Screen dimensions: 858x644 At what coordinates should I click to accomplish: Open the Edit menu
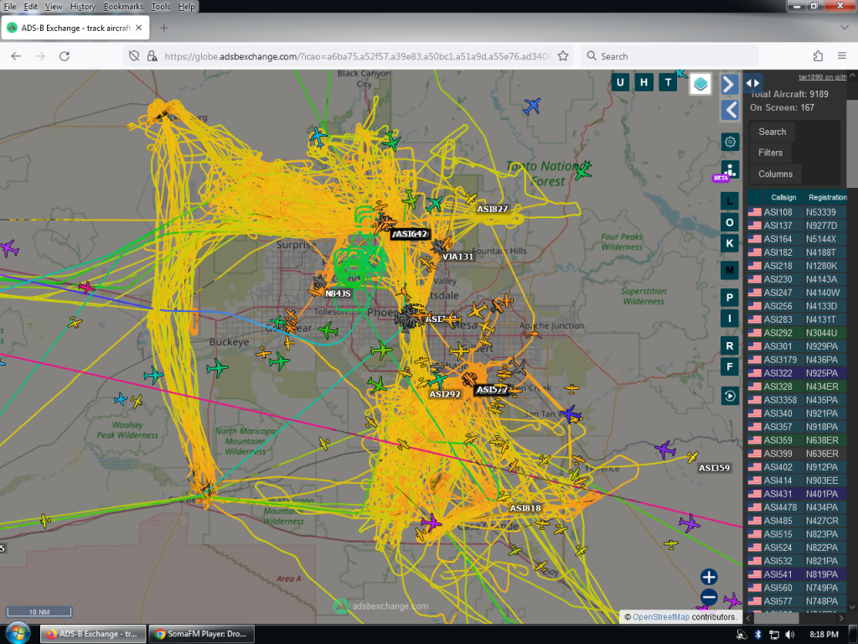click(x=31, y=7)
